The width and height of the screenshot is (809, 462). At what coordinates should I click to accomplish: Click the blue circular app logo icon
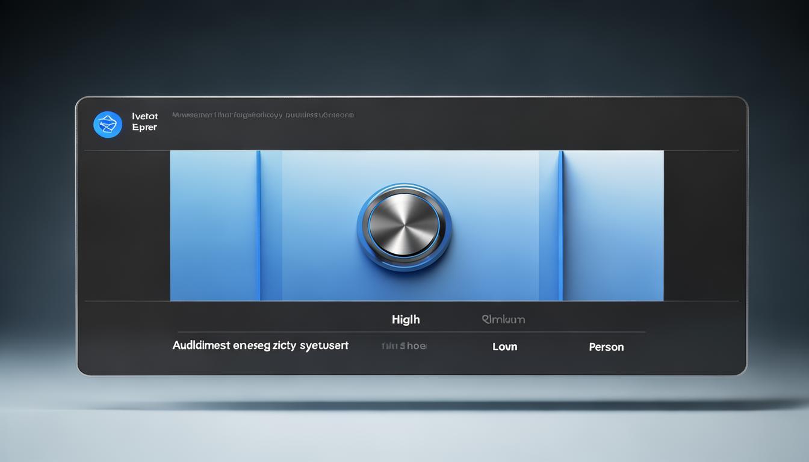click(108, 125)
